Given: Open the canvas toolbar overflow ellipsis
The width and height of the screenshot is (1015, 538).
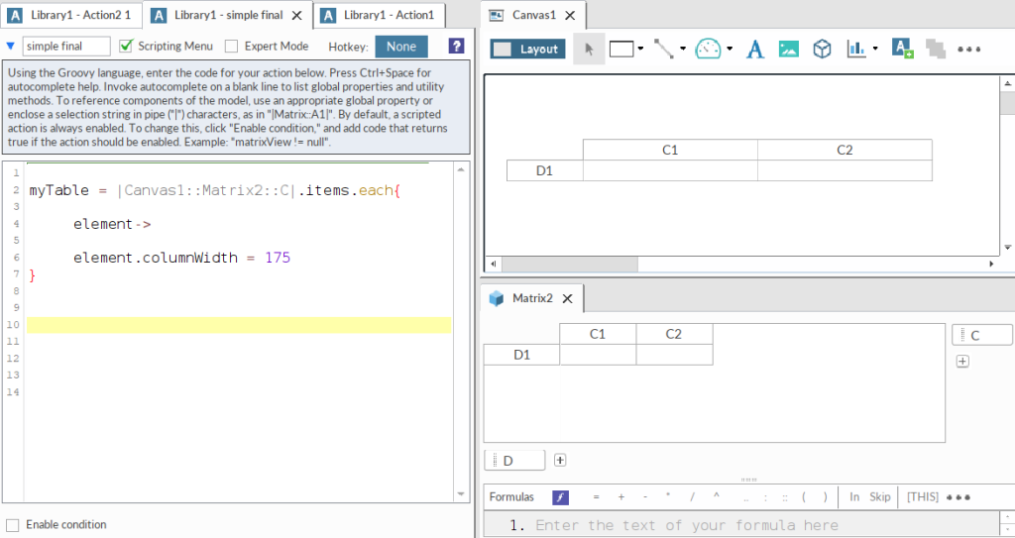Looking at the screenshot, I should click(969, 50).
